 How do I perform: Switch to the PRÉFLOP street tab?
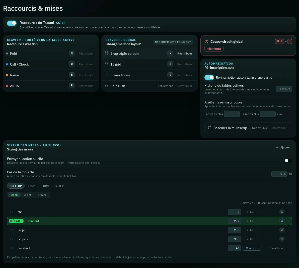point(16,186)
